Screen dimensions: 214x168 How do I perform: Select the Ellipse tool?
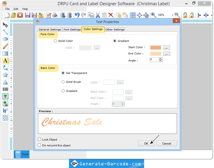coord(5,39)
